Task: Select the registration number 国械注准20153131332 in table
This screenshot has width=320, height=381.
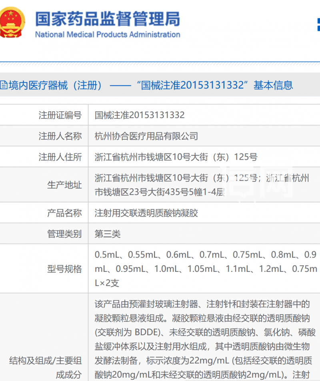Action: point(140,115)
